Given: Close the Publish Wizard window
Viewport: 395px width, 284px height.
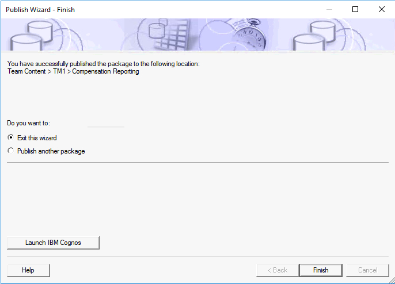Looking at the screenshot, I should 382,10.
